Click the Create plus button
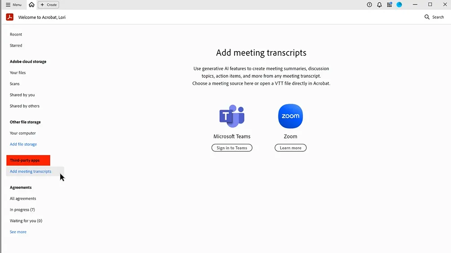Viewport: 451px width, 253px height. (49, 4)
